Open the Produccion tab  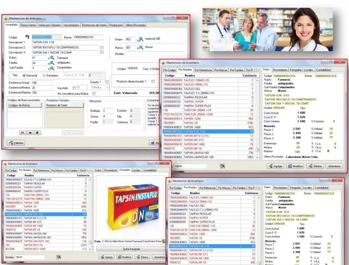(116, 25)
